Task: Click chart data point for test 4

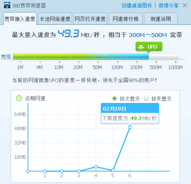Action: point(96,167)
